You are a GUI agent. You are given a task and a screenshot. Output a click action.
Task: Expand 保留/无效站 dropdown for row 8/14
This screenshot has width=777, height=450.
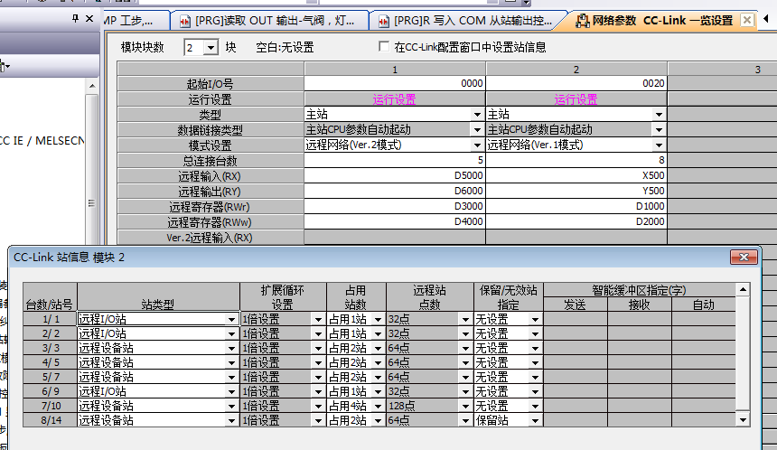click(x=535, y=420)
